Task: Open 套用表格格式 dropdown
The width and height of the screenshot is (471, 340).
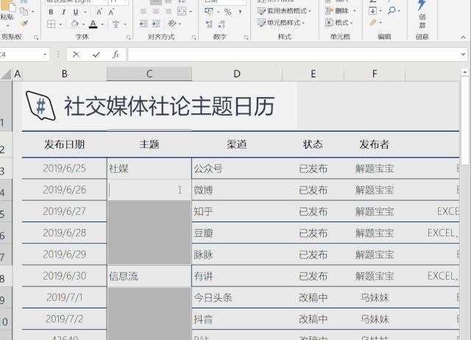Action: (284, 11)
